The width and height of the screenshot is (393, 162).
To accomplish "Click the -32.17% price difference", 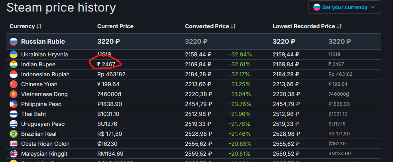I will point(240,74).
